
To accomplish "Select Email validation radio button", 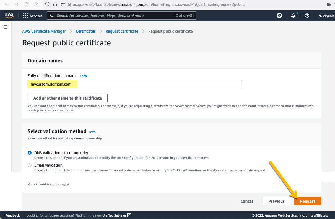I will (30, 165).
